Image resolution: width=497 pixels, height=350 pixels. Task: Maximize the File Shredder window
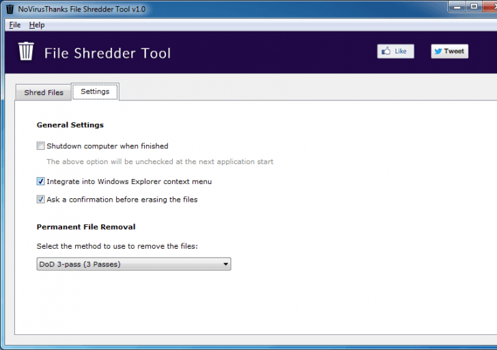tap(474, 7)
